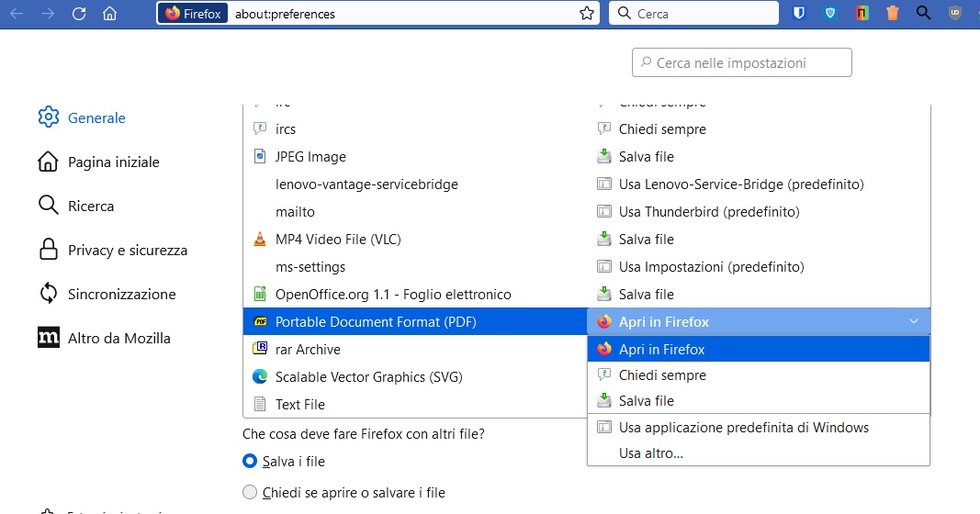
Task: Open Privacy e sicurezza settings
Action: [x=112, y=250]
